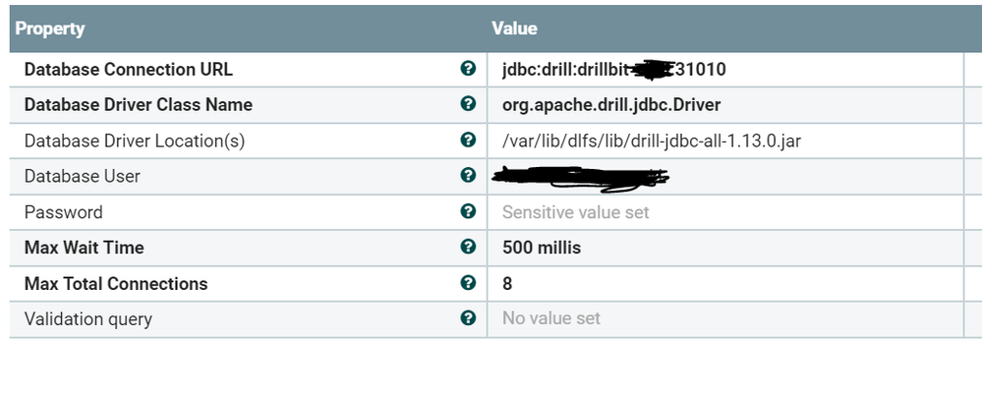Click help icon beside Database Driver Location(s)
This screenshot has width=982, height=395.
pyautogui.click(x=468, y=141)
